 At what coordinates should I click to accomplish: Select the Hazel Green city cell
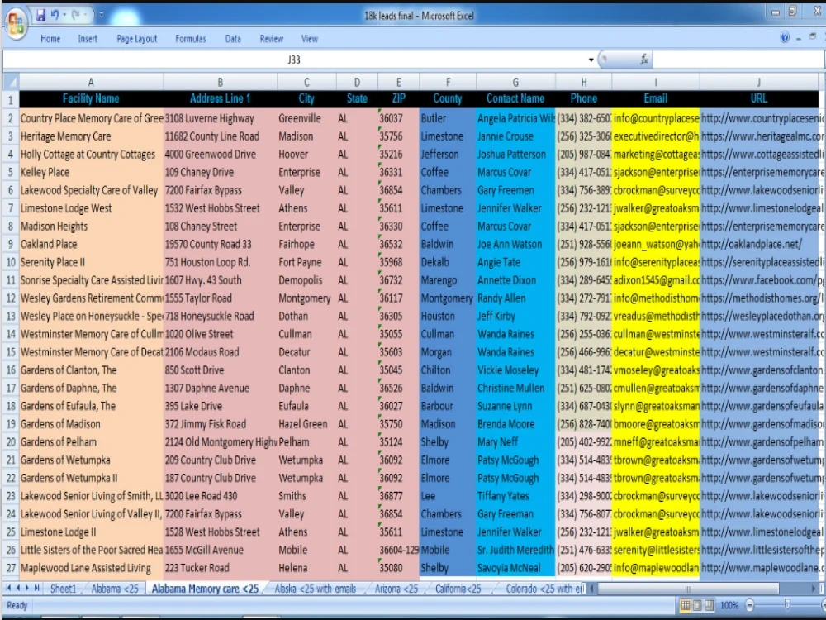(x=306, y=424)
